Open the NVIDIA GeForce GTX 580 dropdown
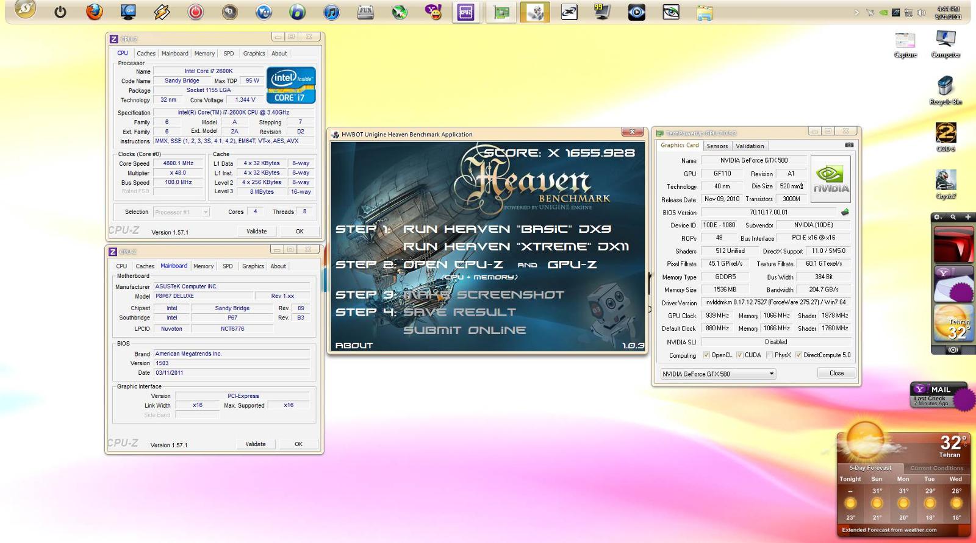The height and width of the screenshot is (543, 976). point(718,374)
